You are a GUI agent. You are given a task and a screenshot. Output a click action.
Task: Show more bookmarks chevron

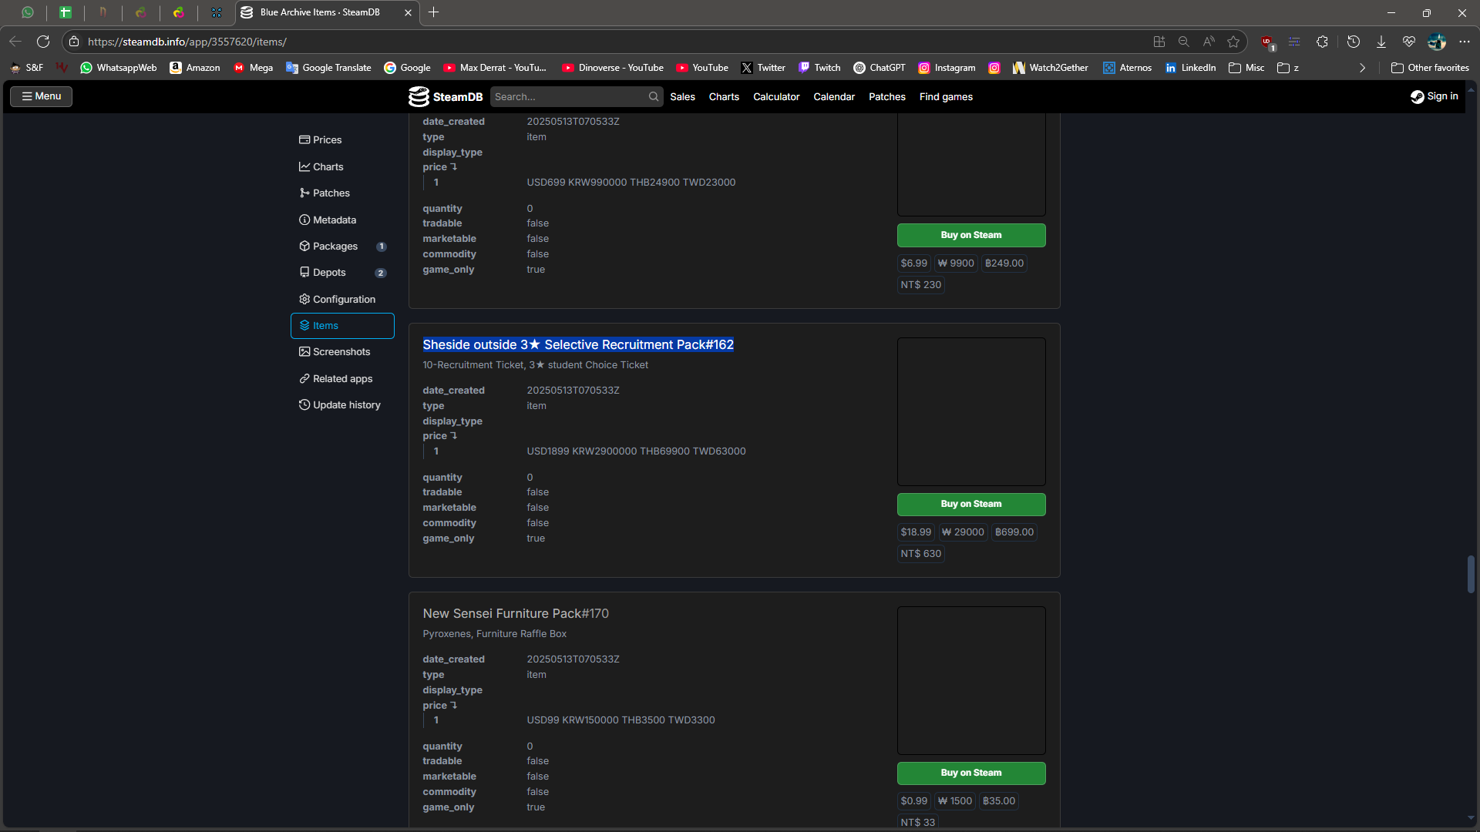coord(1362,68)
